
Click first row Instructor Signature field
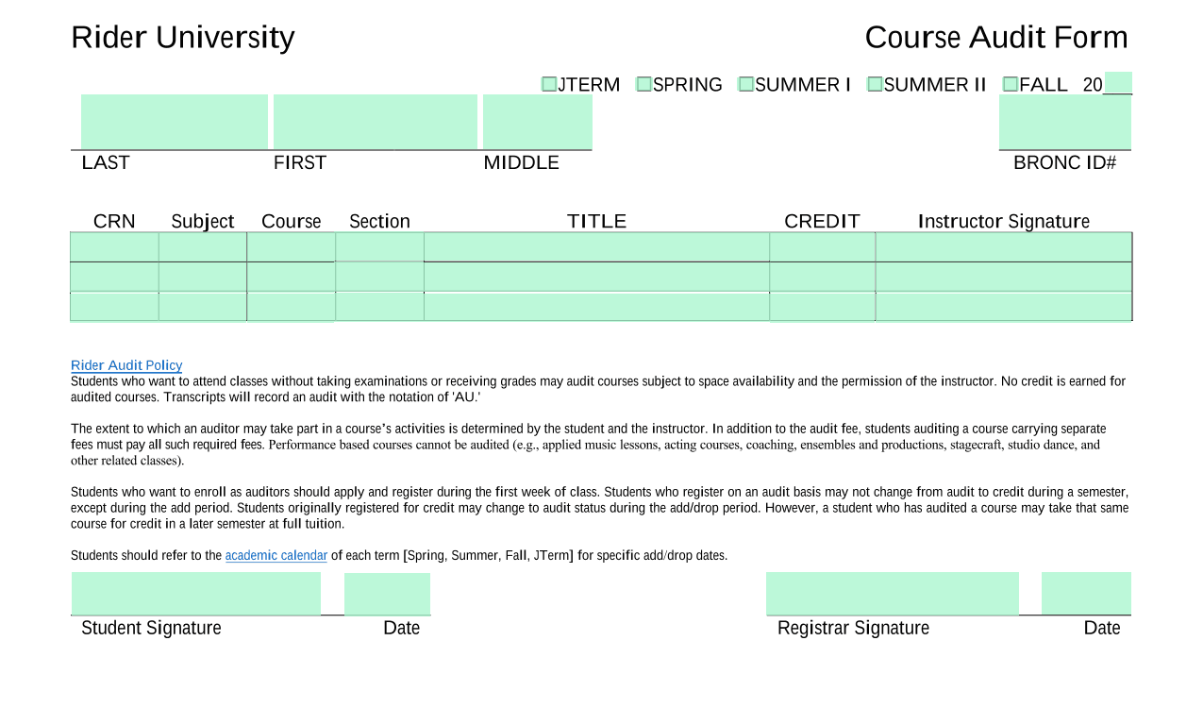pos(1004,247)
